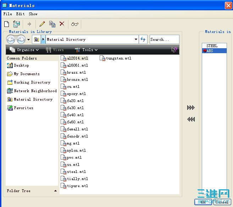This screenshot has height=207, width=233.
Task: Click the folder icon in address bar
Action: coord(37,39)
